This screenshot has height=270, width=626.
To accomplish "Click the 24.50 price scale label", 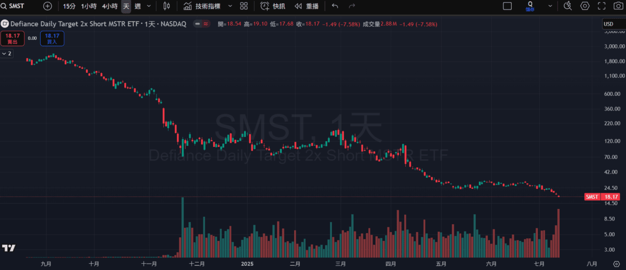I will [611, 188].
